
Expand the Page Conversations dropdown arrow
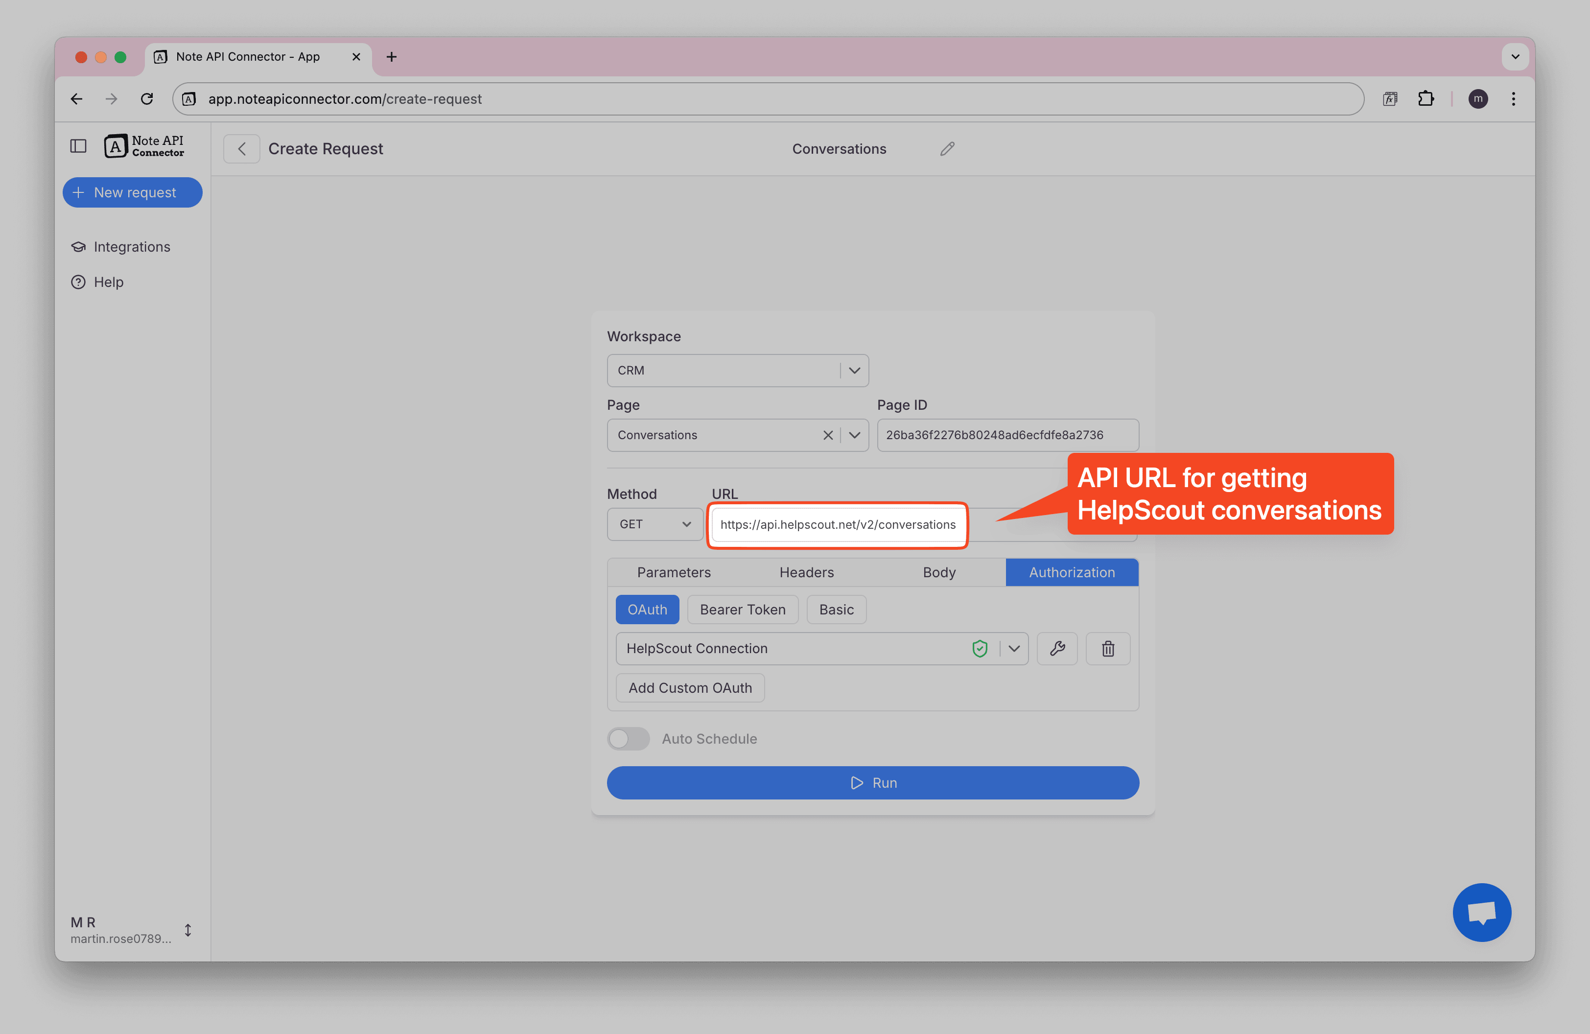coord(854,435)
